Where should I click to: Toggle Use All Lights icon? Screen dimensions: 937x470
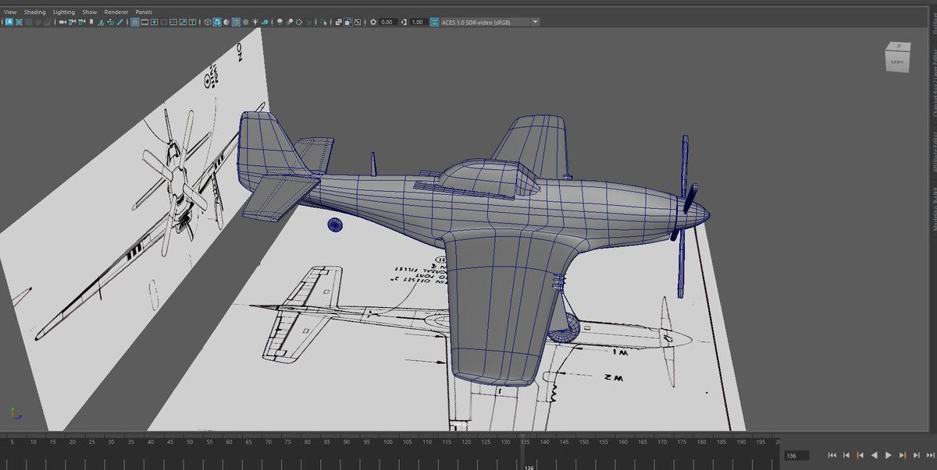click(255, 22)
